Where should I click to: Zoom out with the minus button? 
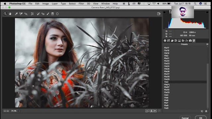(x=5, y=111)
